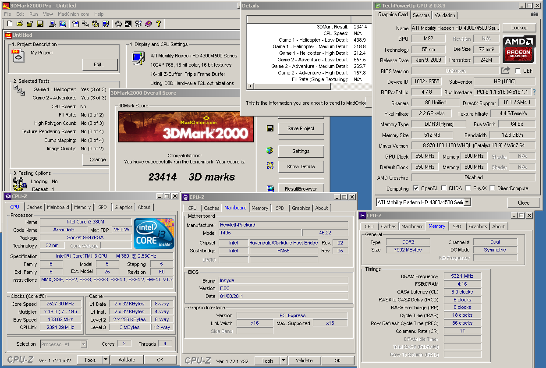Image resolution: width=546 pixels, height=368 pixels.
Task: Toggle the DirectCompute checkbox
Action: pyautogui.click(x=493, y=188)
